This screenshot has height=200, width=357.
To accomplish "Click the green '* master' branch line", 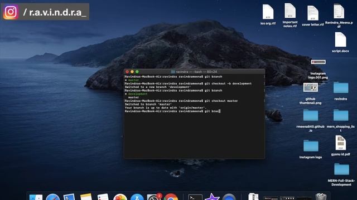I will click(132, 80).
